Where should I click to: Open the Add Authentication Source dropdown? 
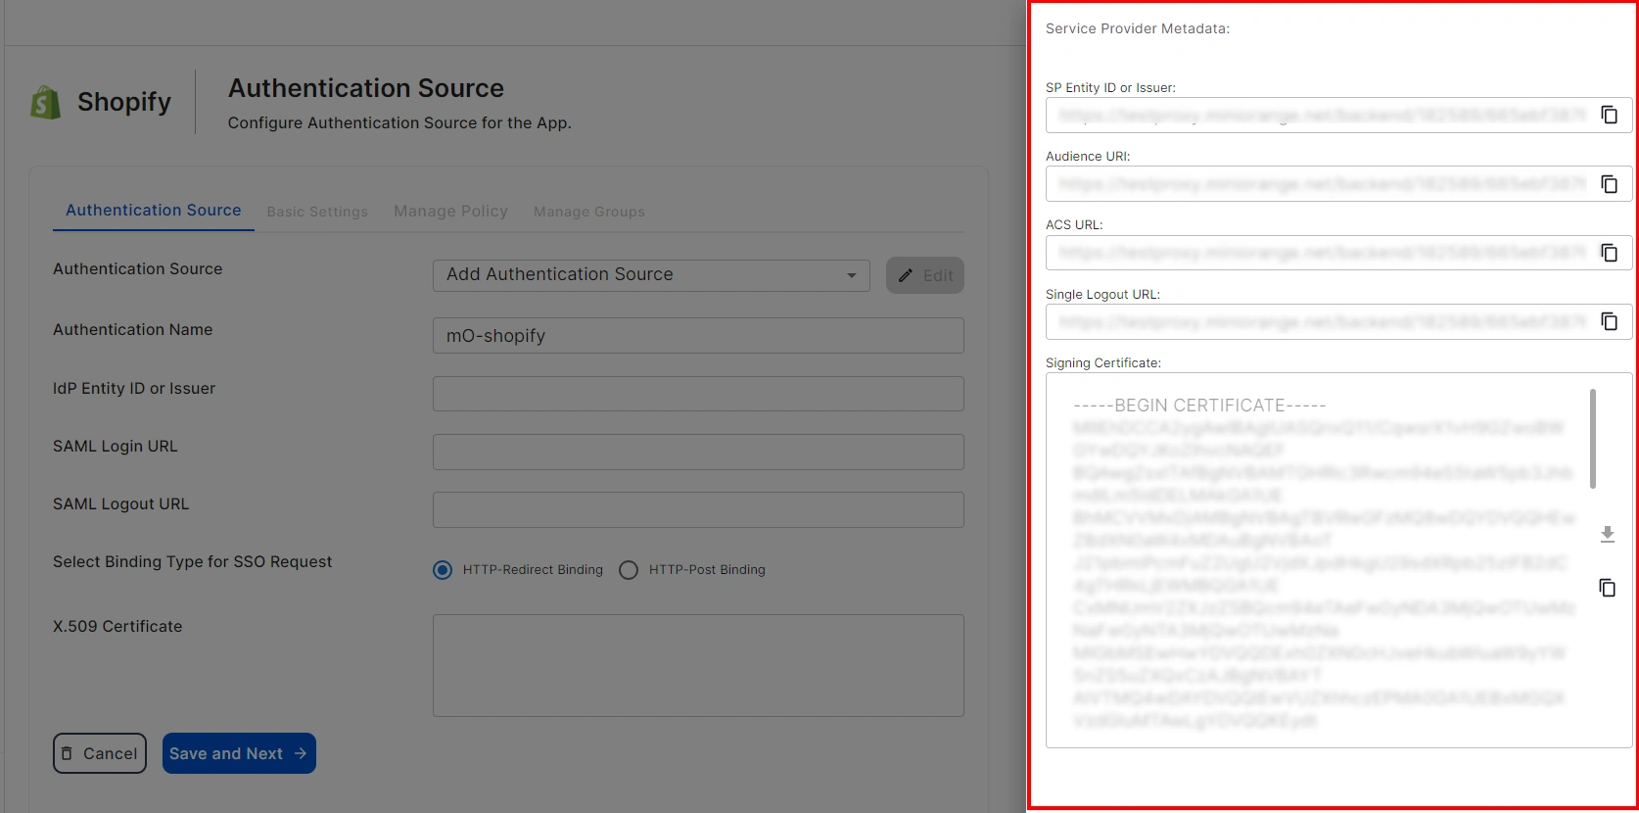pyautogui.click(x=651, y=275)
